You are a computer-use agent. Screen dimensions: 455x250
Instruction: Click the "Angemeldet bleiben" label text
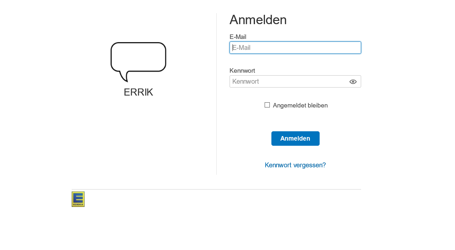(300, 105)
